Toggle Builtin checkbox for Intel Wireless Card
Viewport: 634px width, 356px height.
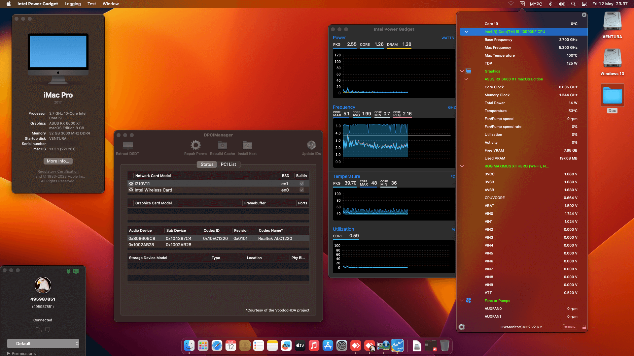301,190
